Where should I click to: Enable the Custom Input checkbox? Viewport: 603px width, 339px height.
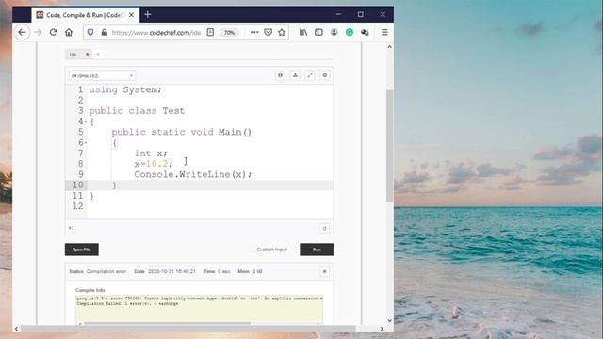253,250
